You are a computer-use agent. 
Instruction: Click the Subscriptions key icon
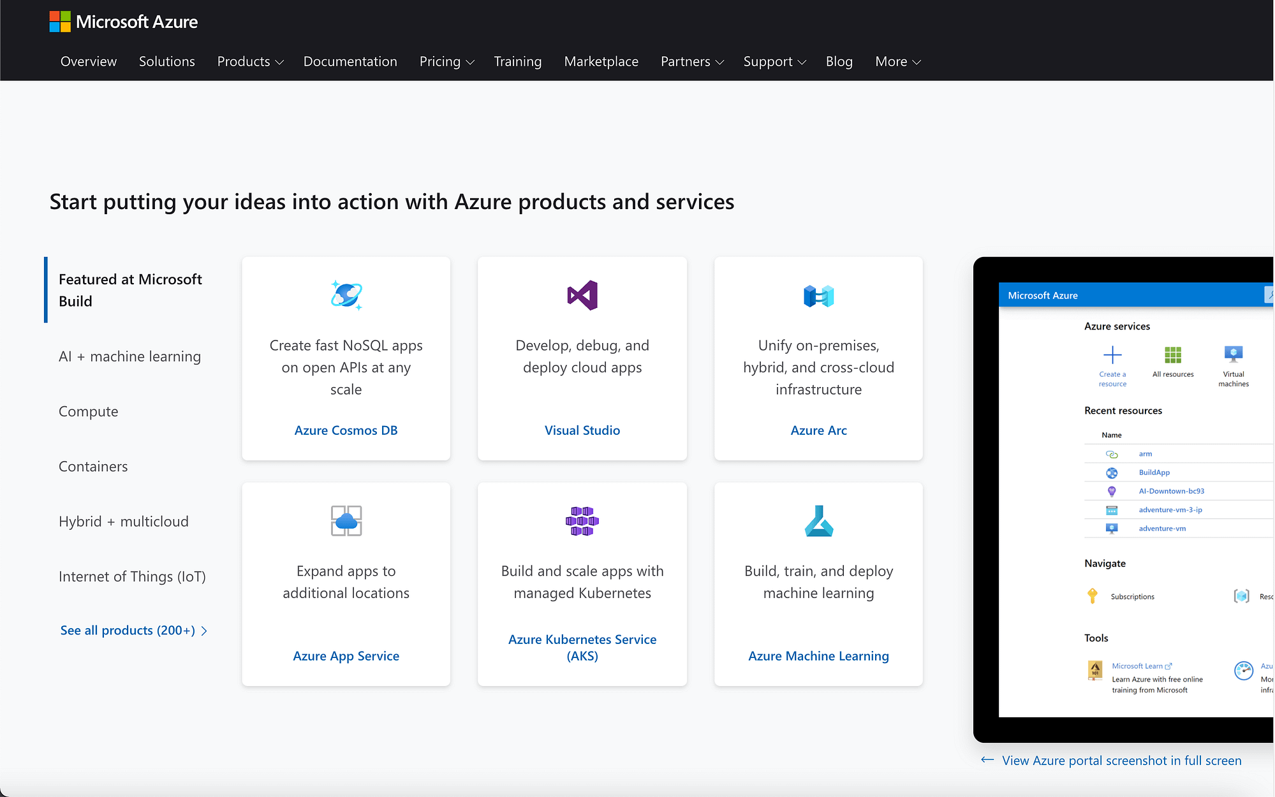coord(1093,596)
